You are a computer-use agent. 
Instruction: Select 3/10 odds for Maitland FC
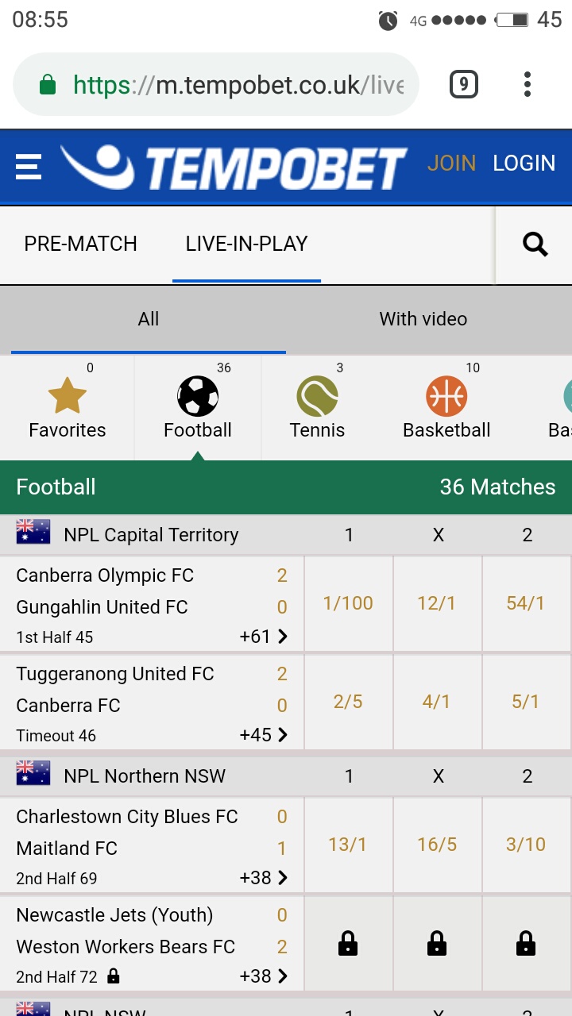(526, 845)
